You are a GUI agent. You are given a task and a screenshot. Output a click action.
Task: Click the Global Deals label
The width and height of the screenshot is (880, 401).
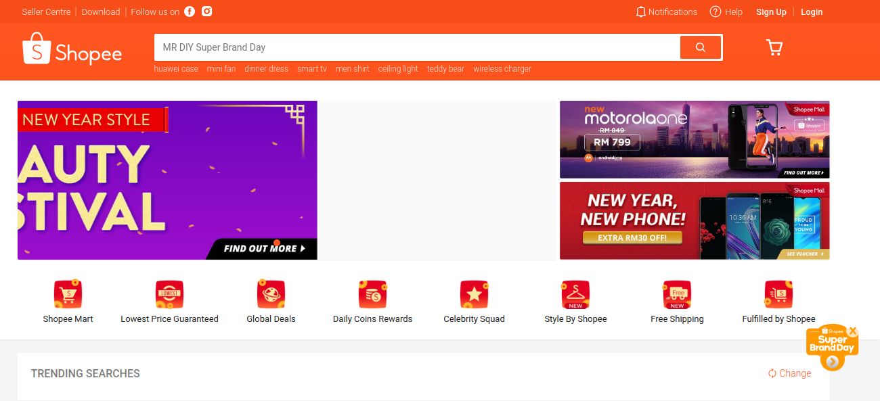pyautogui.click(x=271, y=319)
